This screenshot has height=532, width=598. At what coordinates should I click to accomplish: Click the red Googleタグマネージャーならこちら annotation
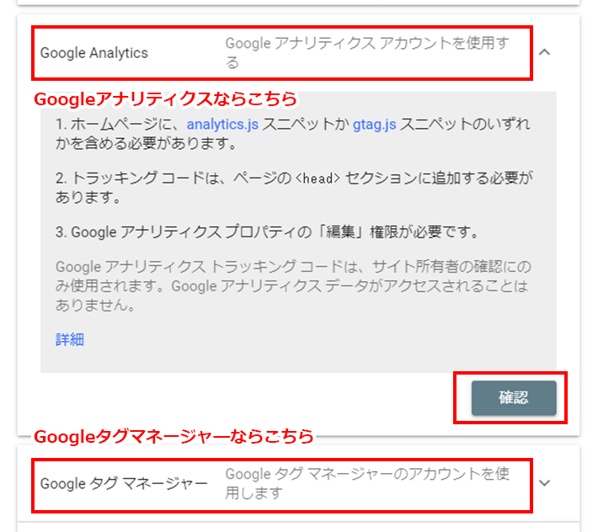point(174,436)
